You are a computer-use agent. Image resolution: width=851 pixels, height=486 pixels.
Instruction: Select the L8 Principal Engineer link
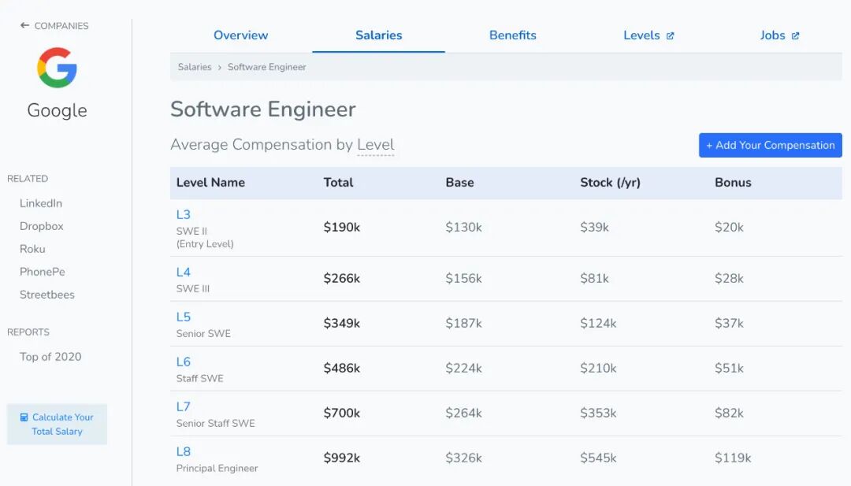click(184, 451)
